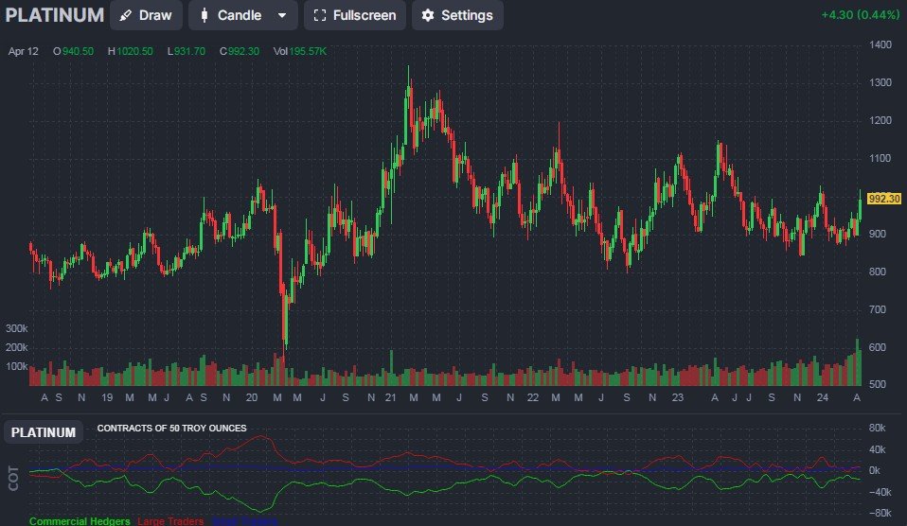Click the PLATINUM title at top left
The image size is (907, 526).
[54, 16]
